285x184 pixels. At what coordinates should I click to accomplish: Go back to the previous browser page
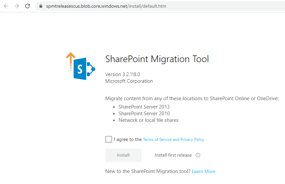(6, 6)
